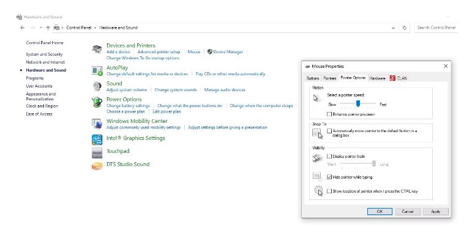Expand the address bar history dropdown

tap(393, 28)
